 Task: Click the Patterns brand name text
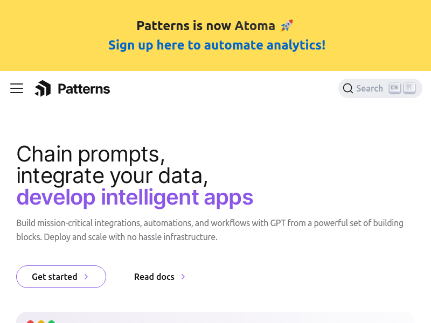point(84,89)
